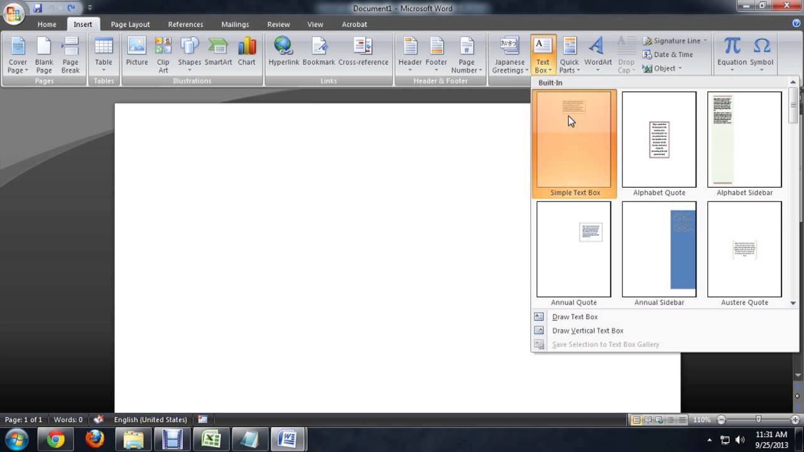Open the Page Number dropdown
The width and height of the screenshot is (804, 452).
click(467, 55)
